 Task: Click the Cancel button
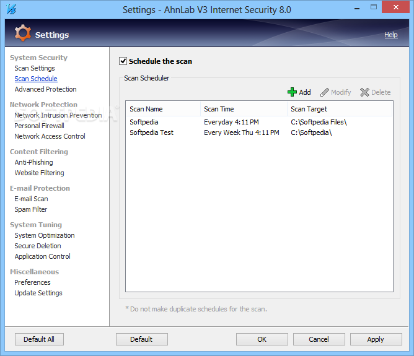(319, 339)
